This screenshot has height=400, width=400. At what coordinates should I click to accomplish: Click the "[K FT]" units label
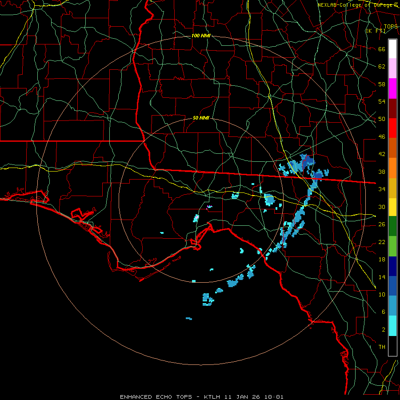376,31
